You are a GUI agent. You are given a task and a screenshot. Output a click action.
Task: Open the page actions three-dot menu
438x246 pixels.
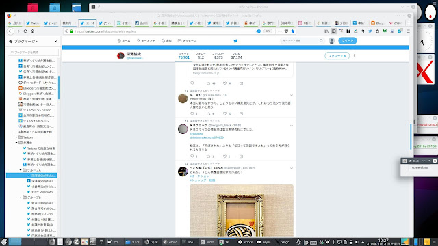click(x=280, y=31)
